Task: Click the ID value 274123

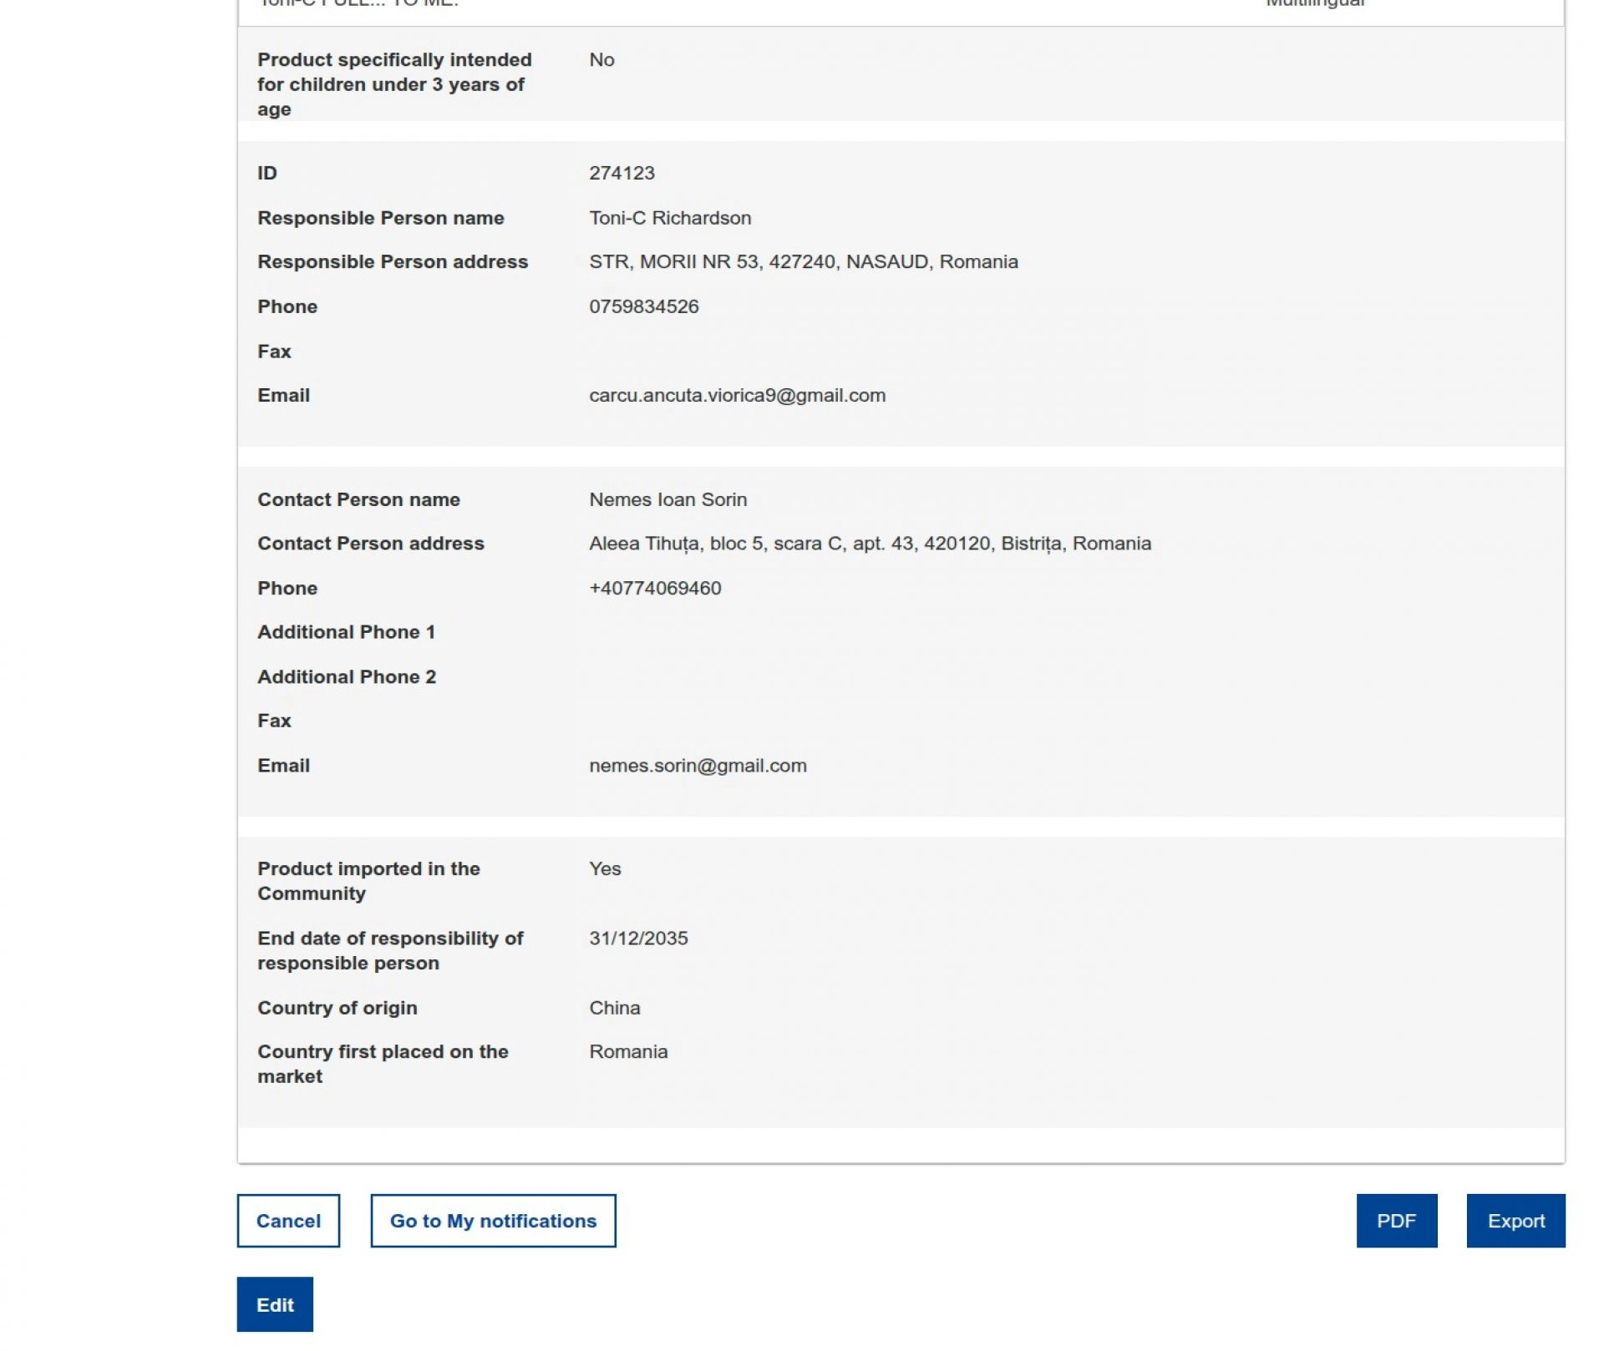Action: pos(622,174)
